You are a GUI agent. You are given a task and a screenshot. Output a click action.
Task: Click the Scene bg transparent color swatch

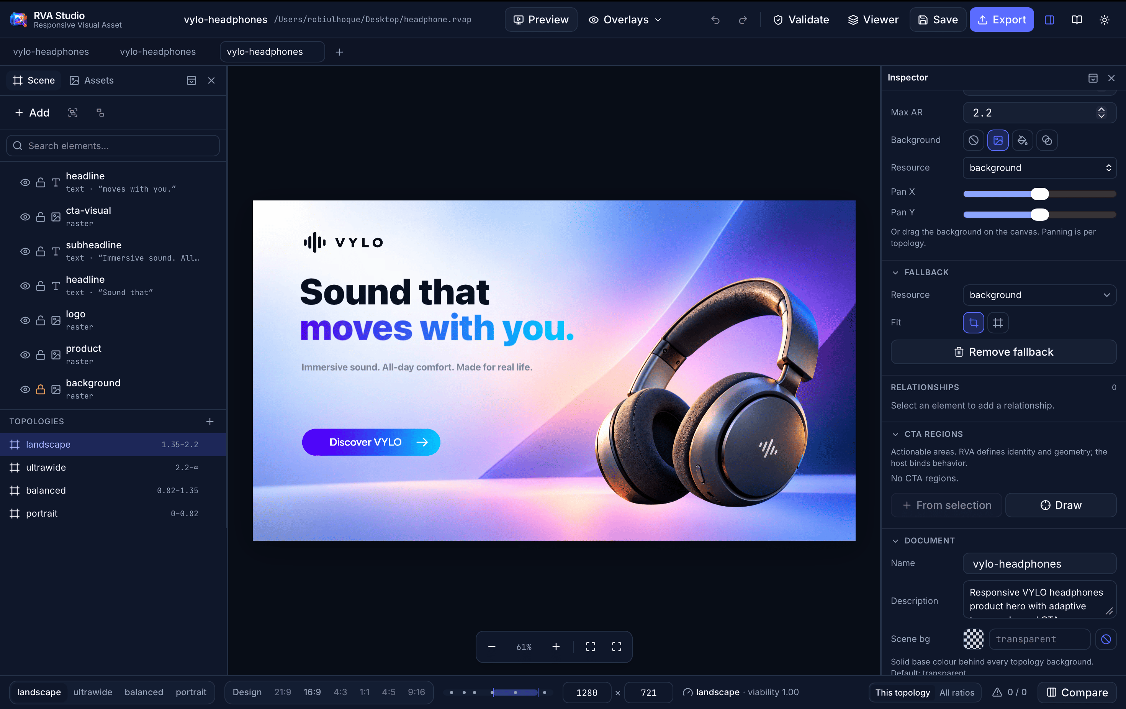pyautogui.click(x=973, y=639)
